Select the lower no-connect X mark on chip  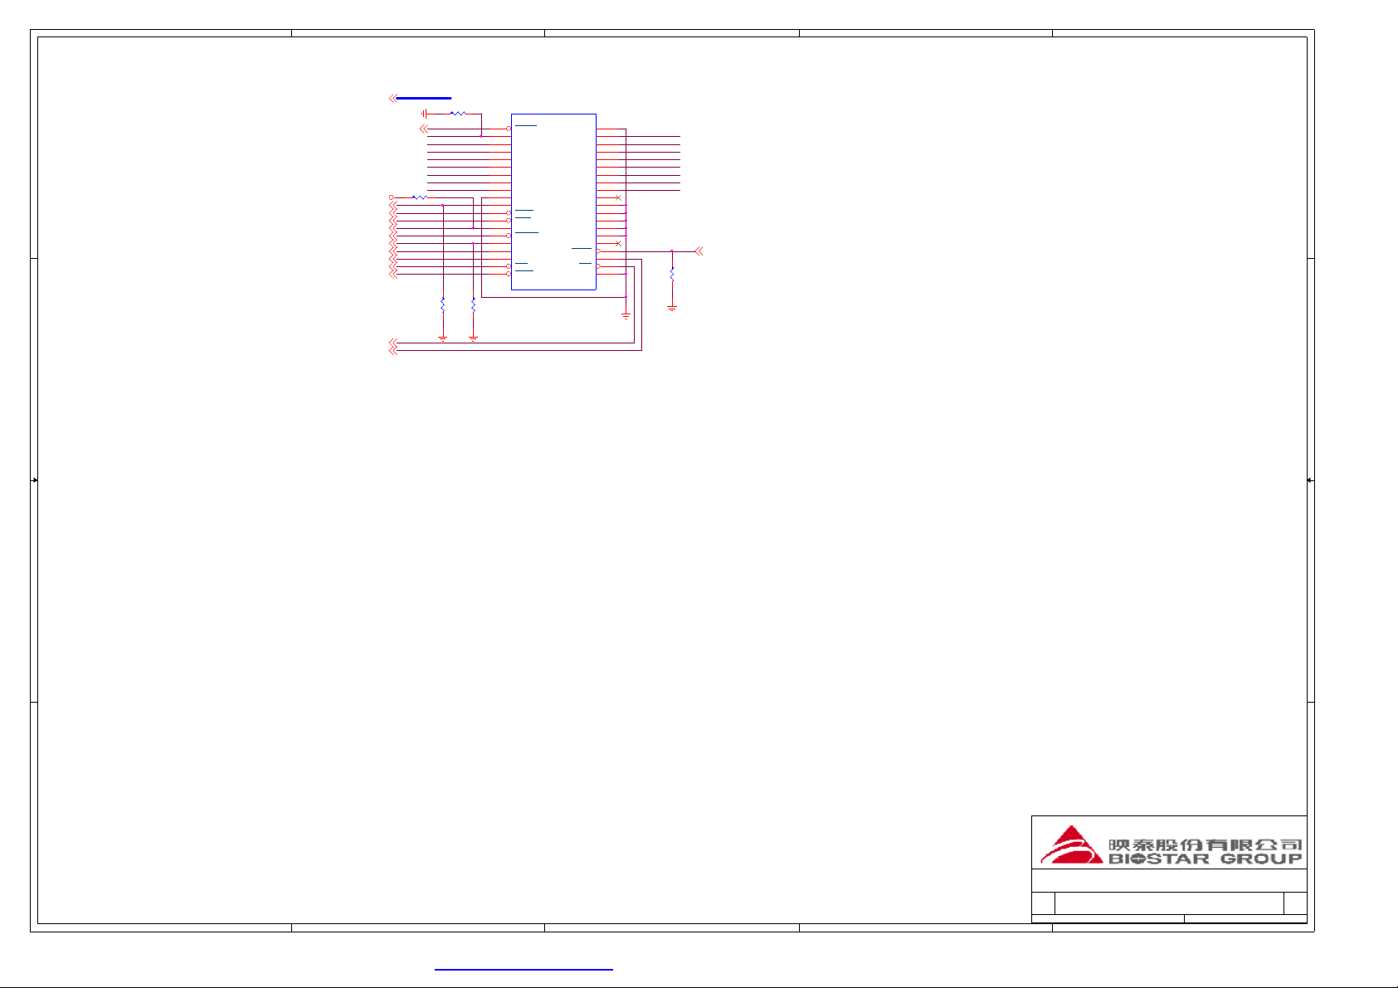click(618, 243)
